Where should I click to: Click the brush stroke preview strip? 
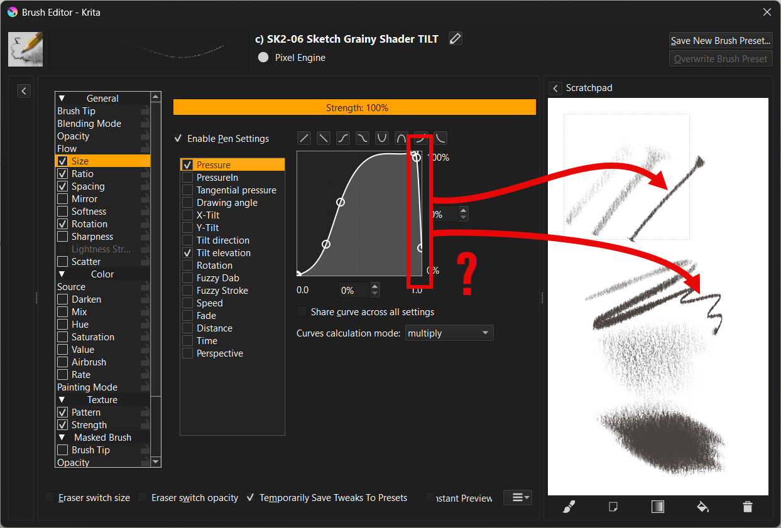(149, 49)
